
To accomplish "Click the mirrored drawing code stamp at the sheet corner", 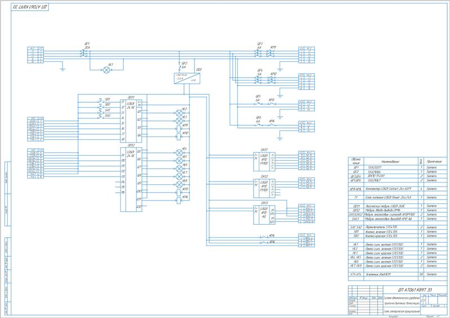I will tap(30, 7).
